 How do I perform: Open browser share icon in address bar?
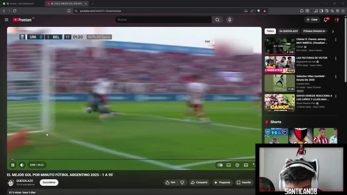(x=252, y=11)
